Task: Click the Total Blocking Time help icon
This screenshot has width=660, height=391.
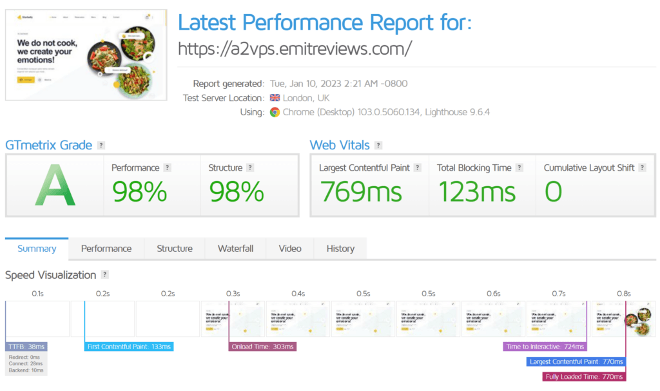Action: pyautogui.click(x=519, y=167)
